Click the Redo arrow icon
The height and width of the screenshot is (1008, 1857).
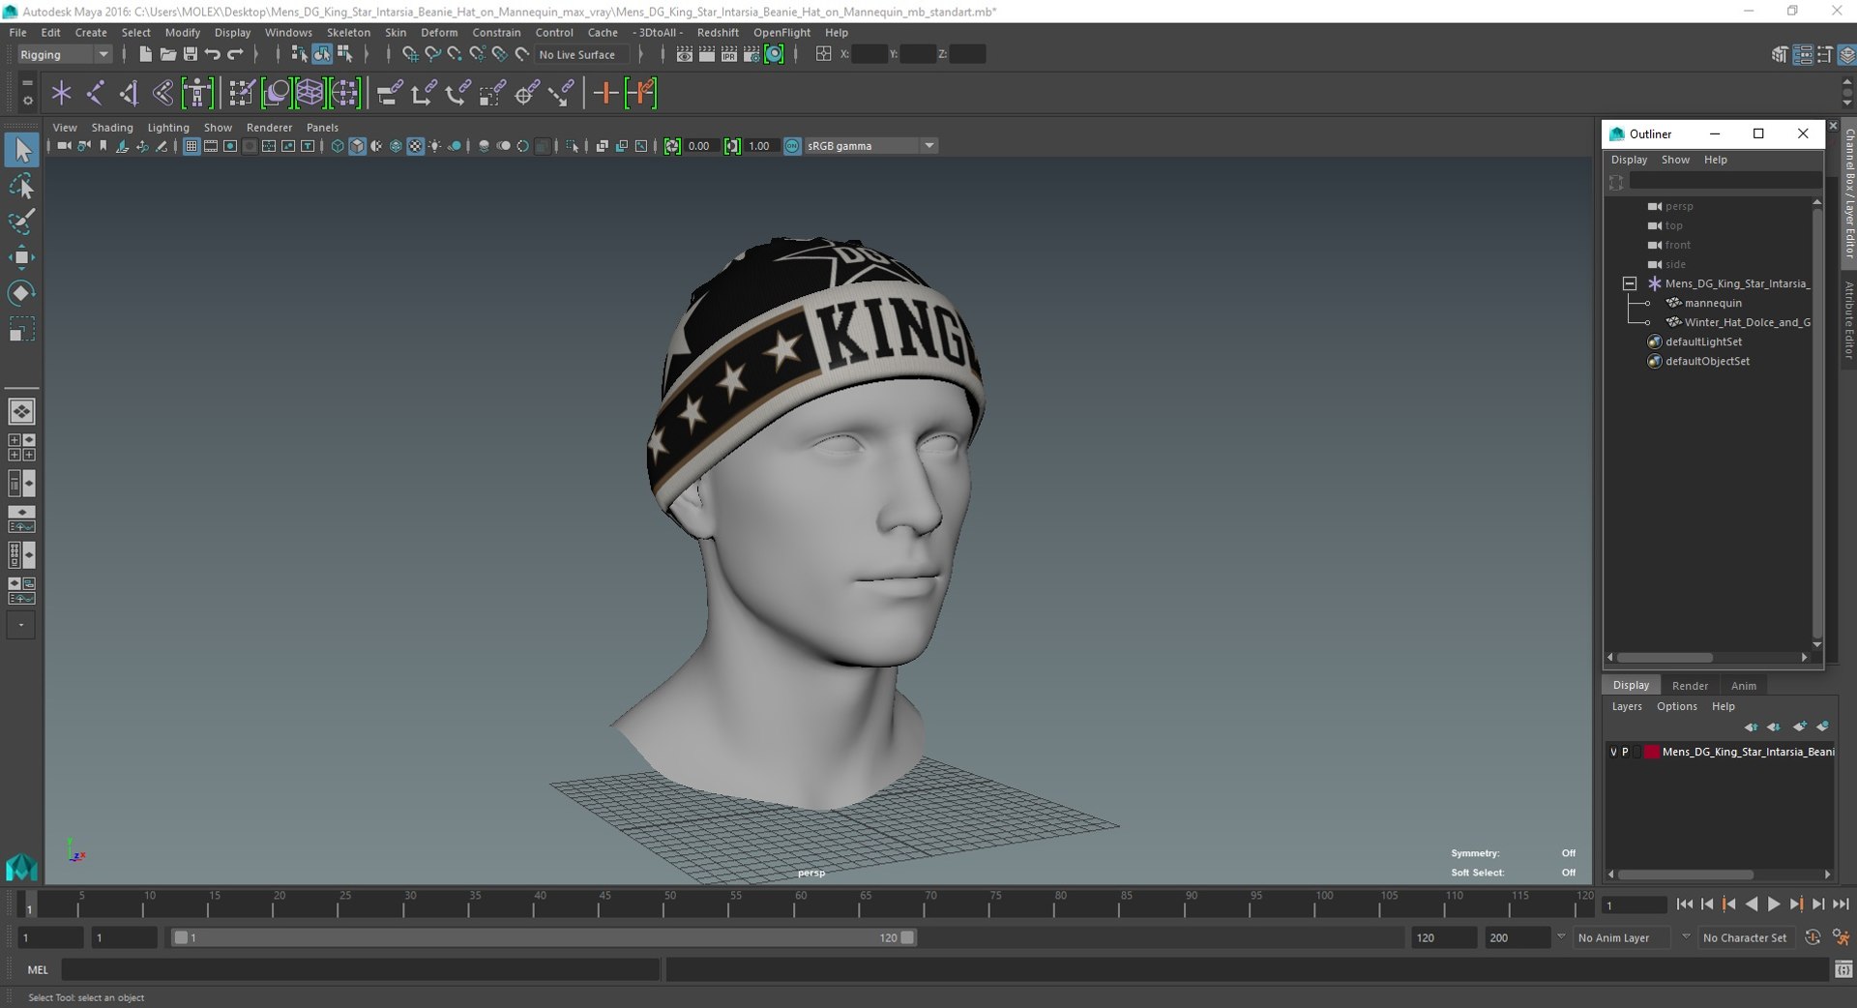click(x=235, y=54)
